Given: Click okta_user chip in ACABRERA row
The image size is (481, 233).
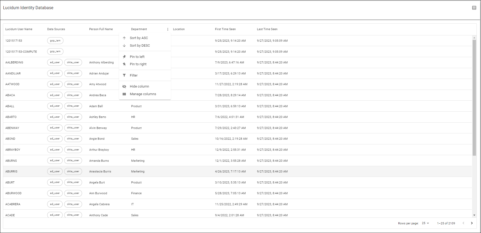Looking at the screenshot, I should [x=73, y=204].
